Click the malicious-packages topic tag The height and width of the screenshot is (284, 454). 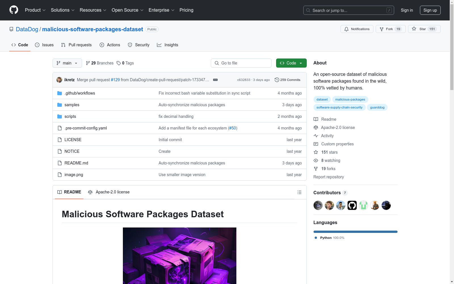pyautogui.click(x=350, y=99)
